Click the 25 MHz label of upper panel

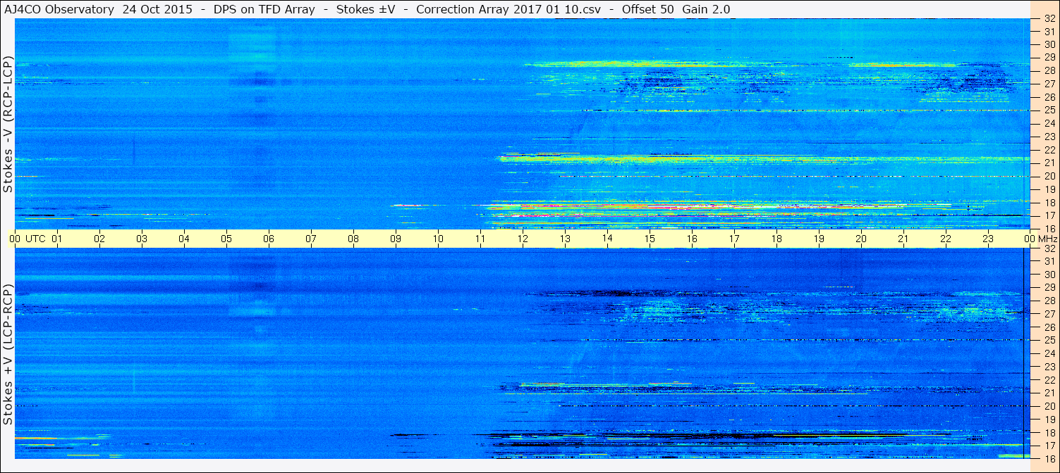pos(1049,111)
